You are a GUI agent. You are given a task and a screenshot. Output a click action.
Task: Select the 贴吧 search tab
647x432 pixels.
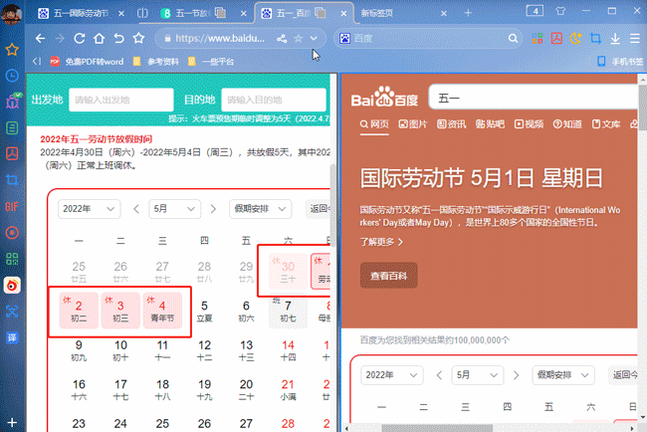coord(490,124)
